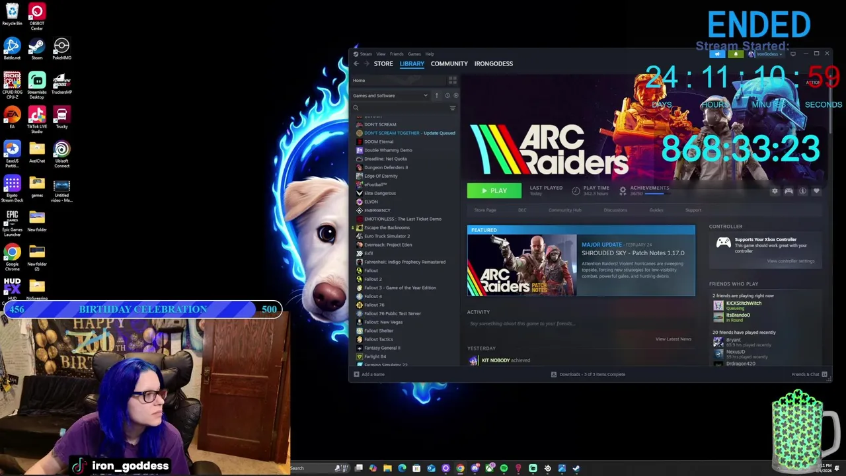The height and width of the screenshot is (476, 846).
Task: Open Battle.net desktop shortcut
Action: pos(12,50)
